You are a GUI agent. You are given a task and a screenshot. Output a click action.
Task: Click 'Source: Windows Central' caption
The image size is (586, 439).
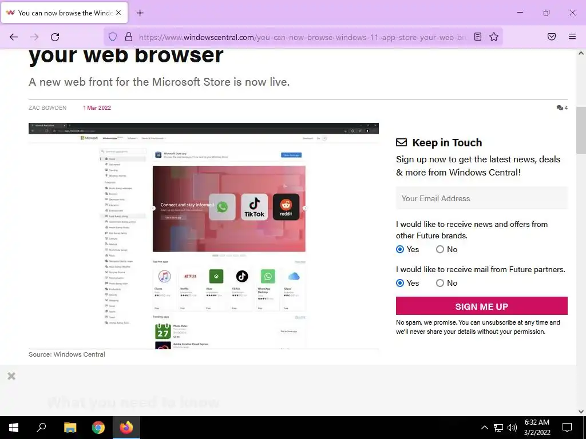tap(67, 354)
